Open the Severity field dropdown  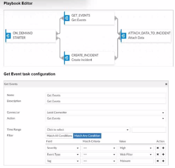point(63,148)
